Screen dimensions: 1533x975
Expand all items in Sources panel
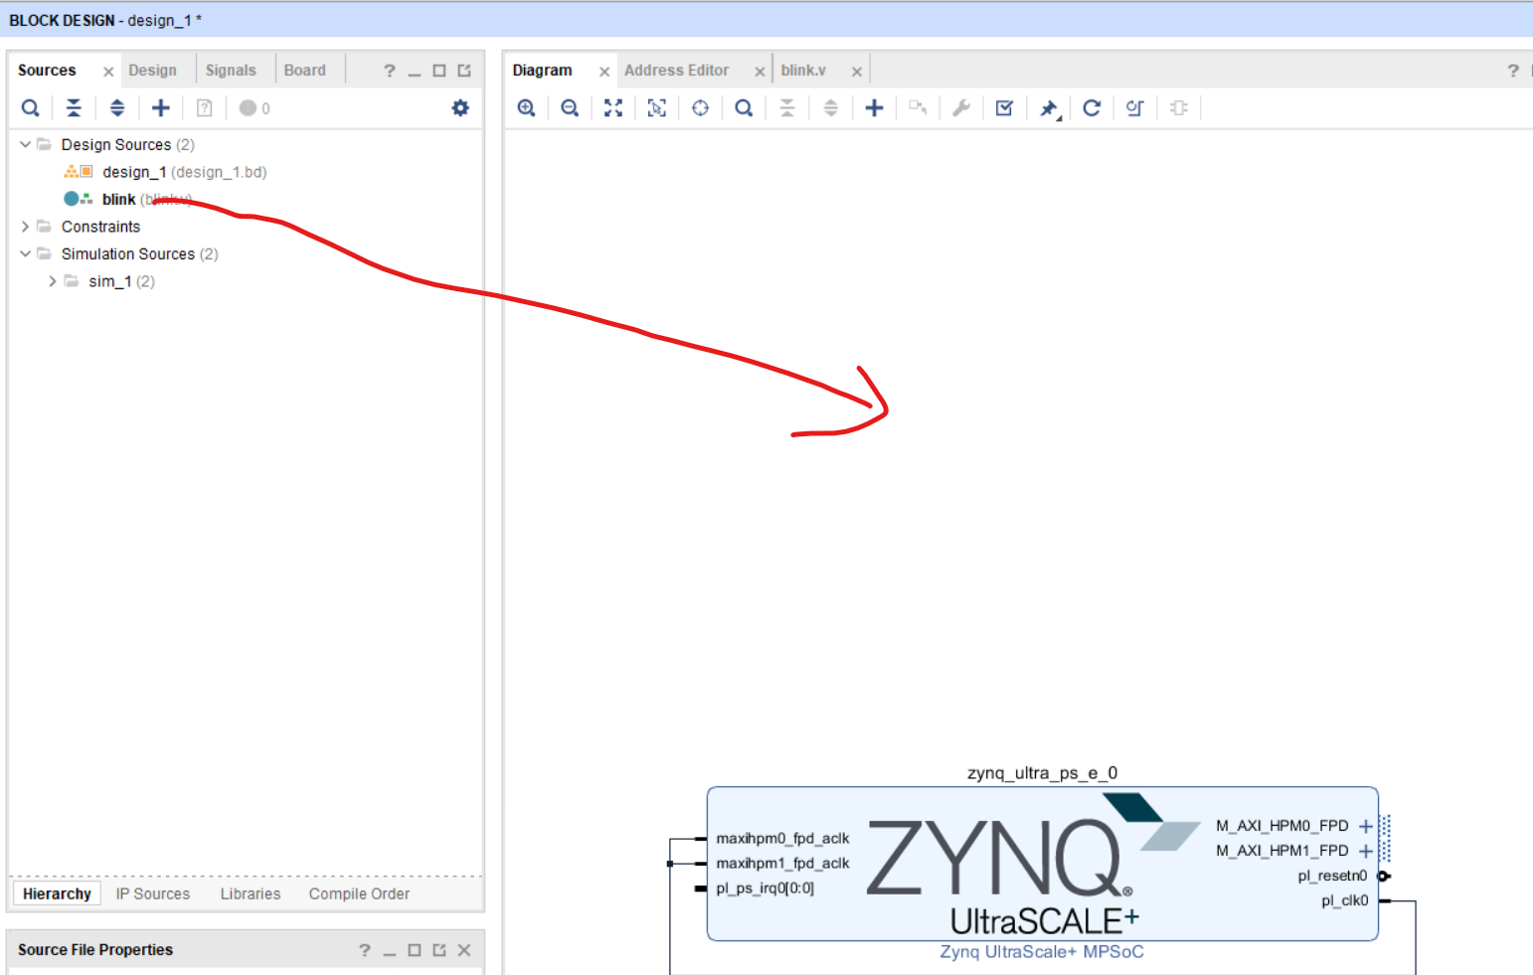coord(117,108)
